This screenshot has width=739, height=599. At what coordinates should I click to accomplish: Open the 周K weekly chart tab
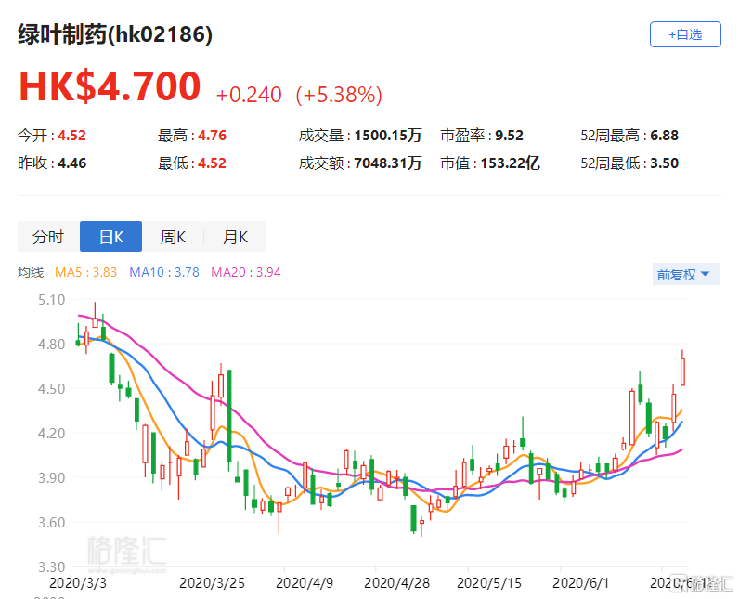point(173,237)
